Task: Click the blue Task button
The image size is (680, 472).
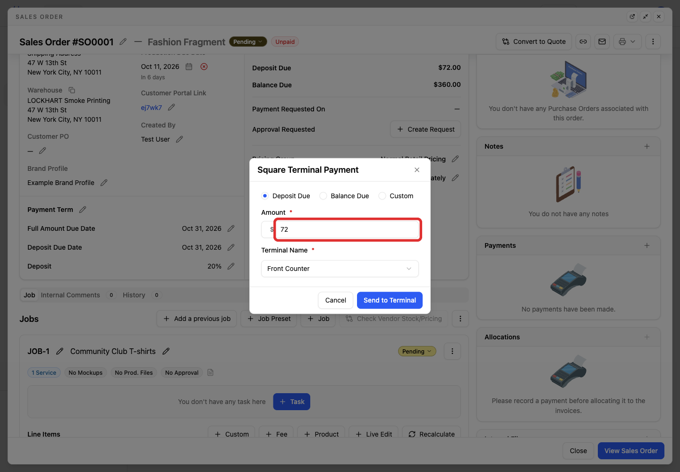Action: coord(292,402)
